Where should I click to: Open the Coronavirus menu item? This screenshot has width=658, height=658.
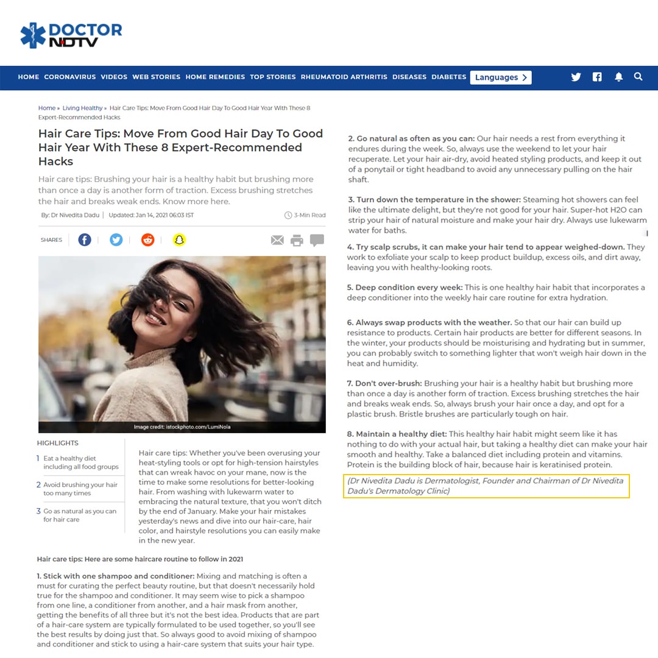70,77
